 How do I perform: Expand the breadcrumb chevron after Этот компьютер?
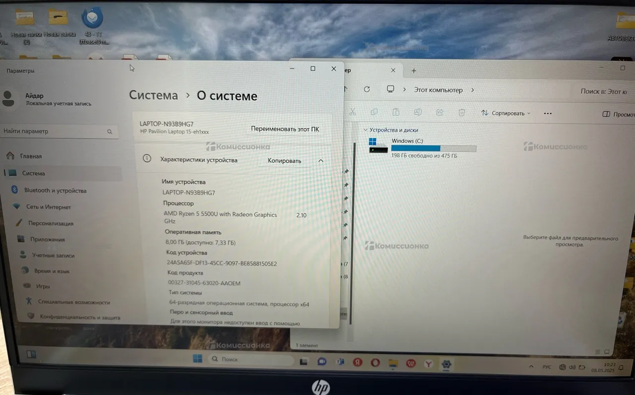(472, 90)
